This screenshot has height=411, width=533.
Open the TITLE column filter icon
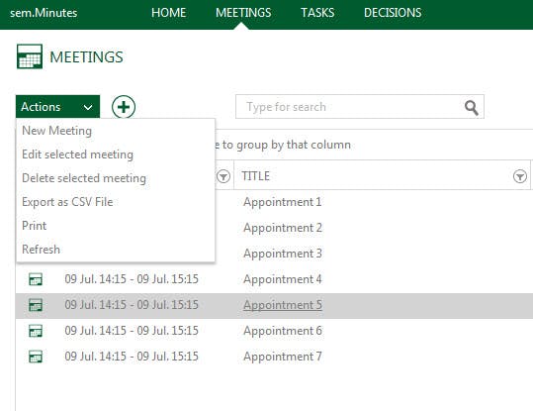click(520, 176)
